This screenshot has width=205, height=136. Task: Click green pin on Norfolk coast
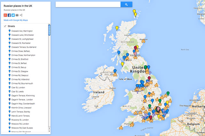pyautogui.click(x=168, y=94)
